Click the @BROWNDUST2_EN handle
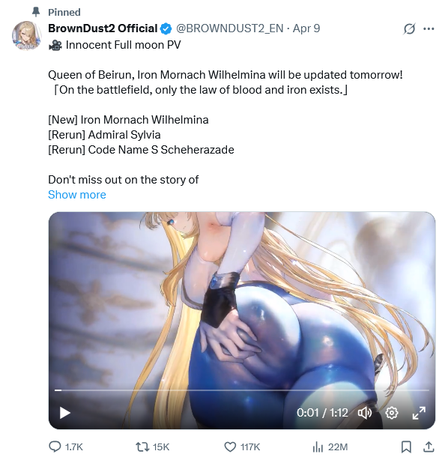 pyautogui.click(x=230, y=28)
